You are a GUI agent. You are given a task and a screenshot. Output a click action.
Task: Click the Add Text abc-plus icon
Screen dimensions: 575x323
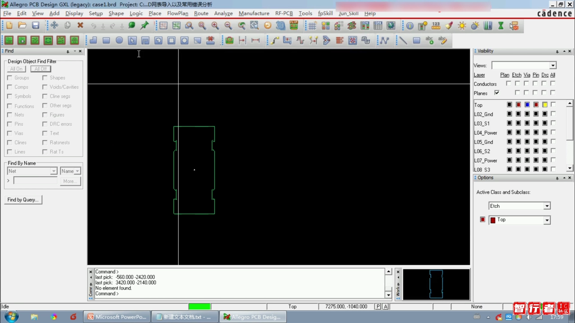point(429,40)
